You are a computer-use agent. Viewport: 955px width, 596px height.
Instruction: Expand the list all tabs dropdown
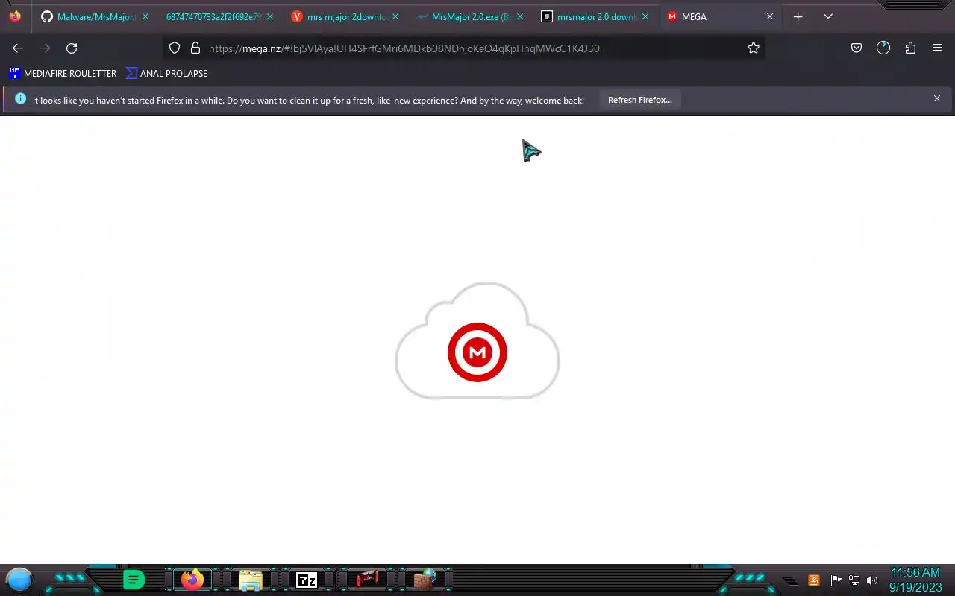click(x=827, y=16)
